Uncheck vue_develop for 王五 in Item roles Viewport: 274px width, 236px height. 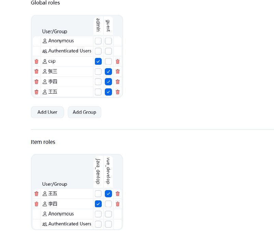[x=108, y=194]
